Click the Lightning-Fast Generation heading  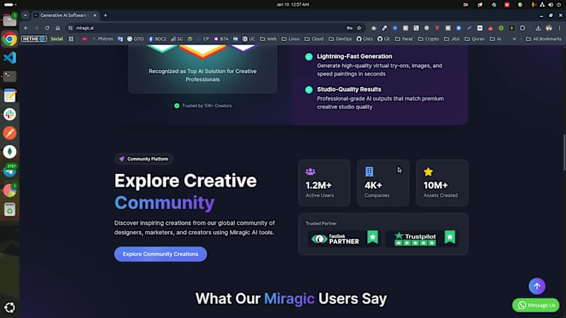pos(354,57)
